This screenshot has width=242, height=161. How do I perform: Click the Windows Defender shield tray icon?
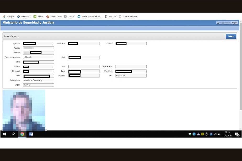click(x=190, y=134)
